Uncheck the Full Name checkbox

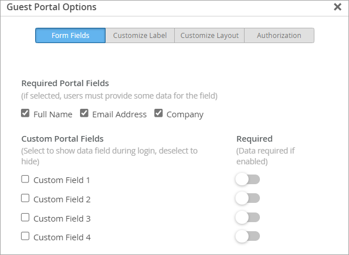[x=26, y=113]
